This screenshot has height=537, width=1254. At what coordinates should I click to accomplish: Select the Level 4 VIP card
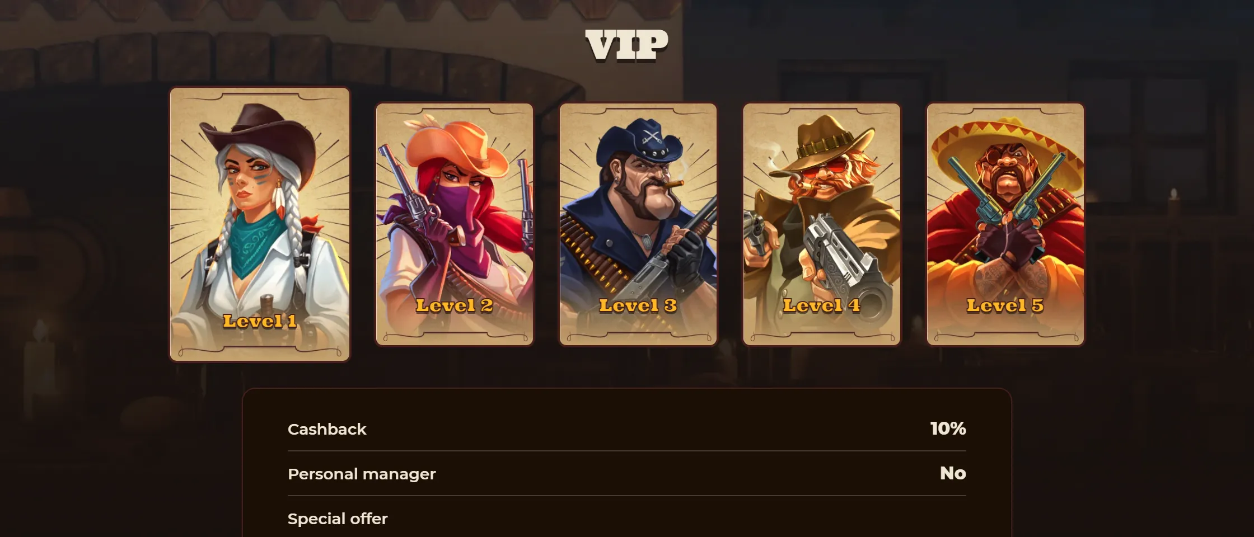coord(822,224)
